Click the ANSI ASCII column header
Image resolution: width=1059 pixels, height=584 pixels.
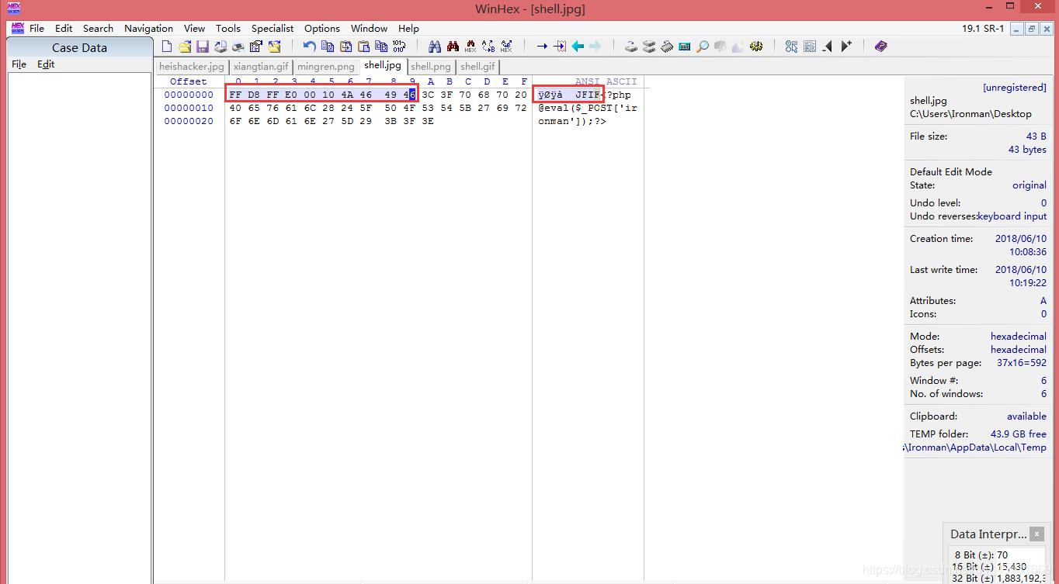[x=606, y=81]
